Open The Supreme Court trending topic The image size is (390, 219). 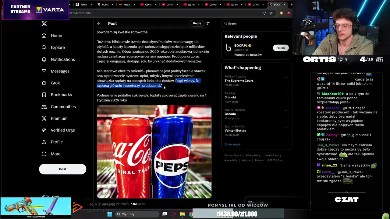(x=239, y=81)
